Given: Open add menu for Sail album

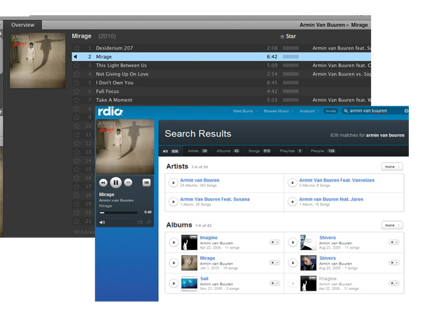Looking at the screenshot, I should pos(274,283).
